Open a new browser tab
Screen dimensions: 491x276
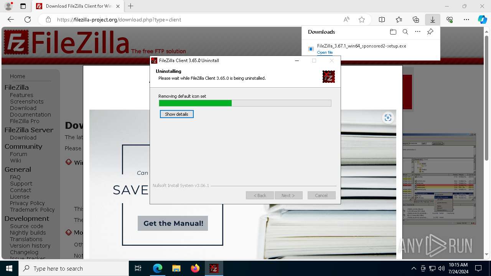tap(131, 6)
